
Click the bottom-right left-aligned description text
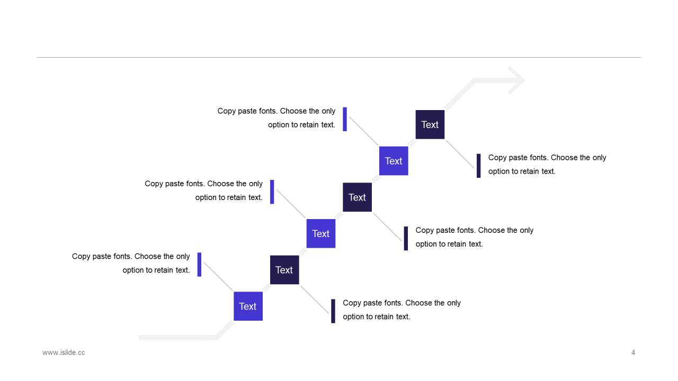click(x=402, y=310)
